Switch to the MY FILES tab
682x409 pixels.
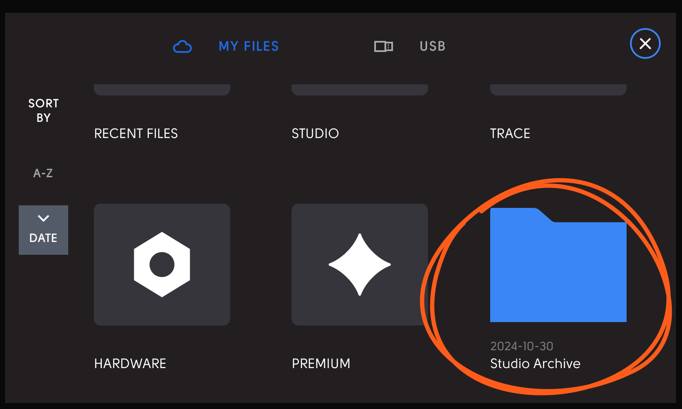coord(249,46)
